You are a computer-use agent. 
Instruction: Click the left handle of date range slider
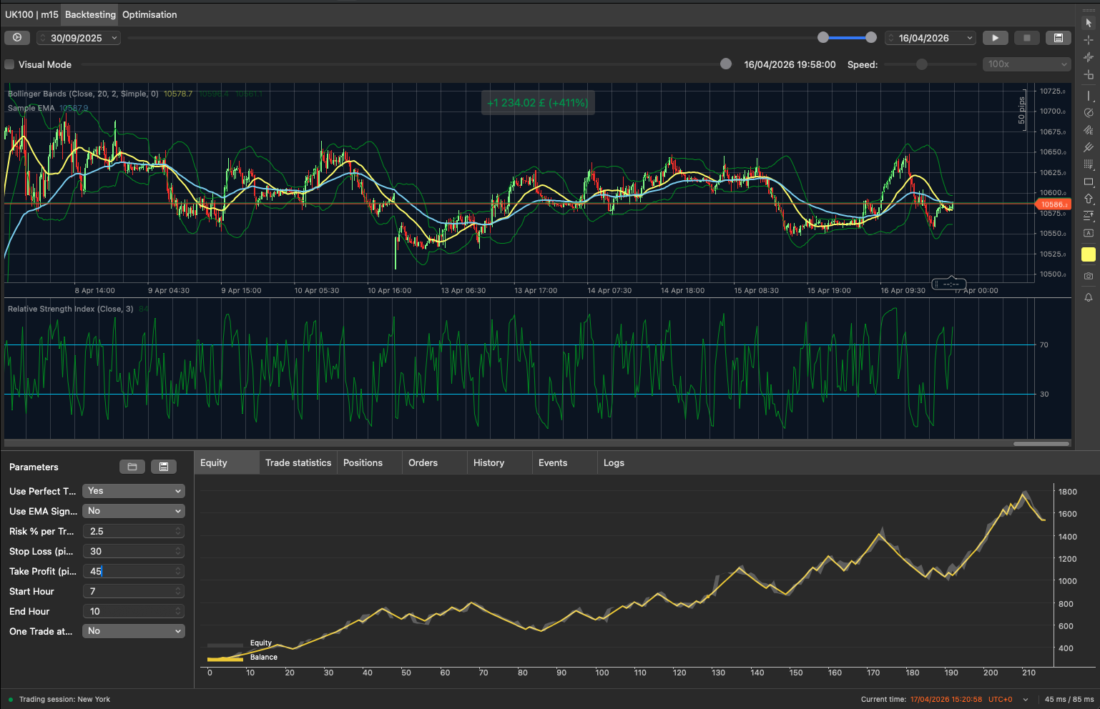click(823, 37)
